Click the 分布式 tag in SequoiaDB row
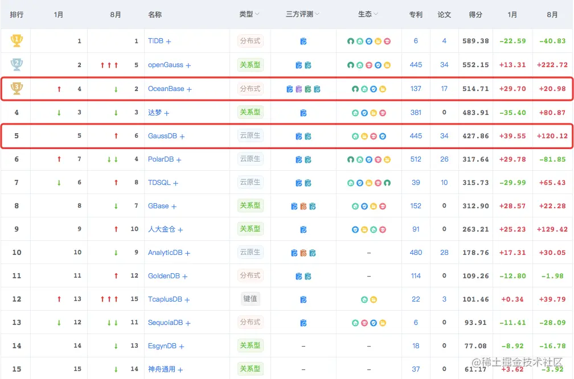Viewport: 574px width, 379px height. click(x=251, y=322)
